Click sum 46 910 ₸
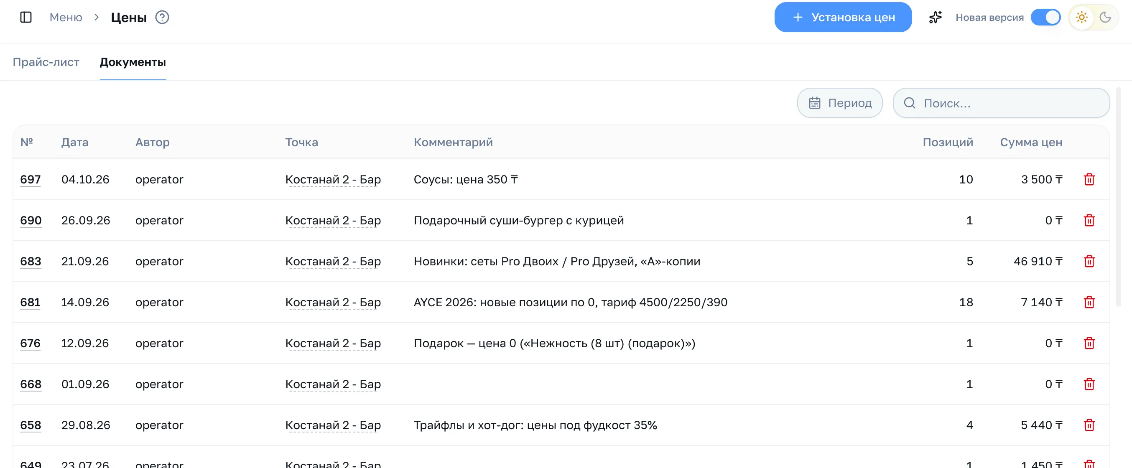 pos(1038,261)
